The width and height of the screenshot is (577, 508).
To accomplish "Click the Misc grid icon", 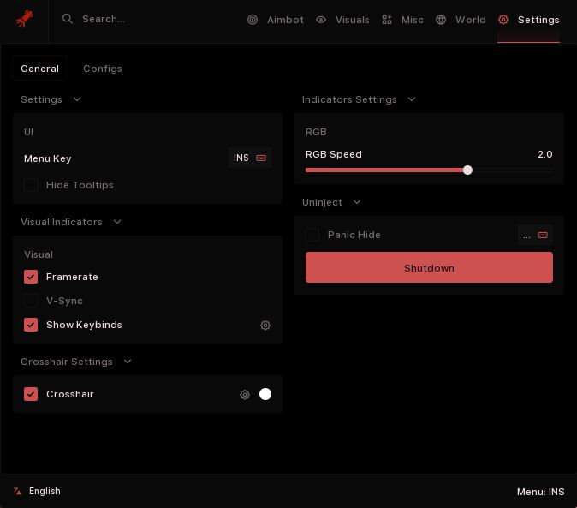I will pyautogui.click(x=387, y=20).
